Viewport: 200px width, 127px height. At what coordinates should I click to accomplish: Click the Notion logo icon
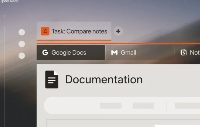pyautogui.click(x=184, y=52)
